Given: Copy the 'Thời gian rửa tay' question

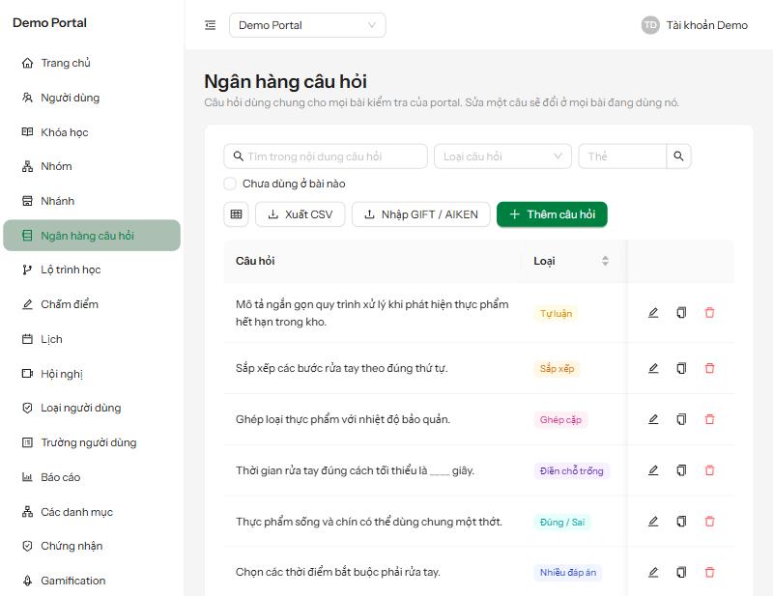Looking at the screenshot, I should click(x=681, y=470).
